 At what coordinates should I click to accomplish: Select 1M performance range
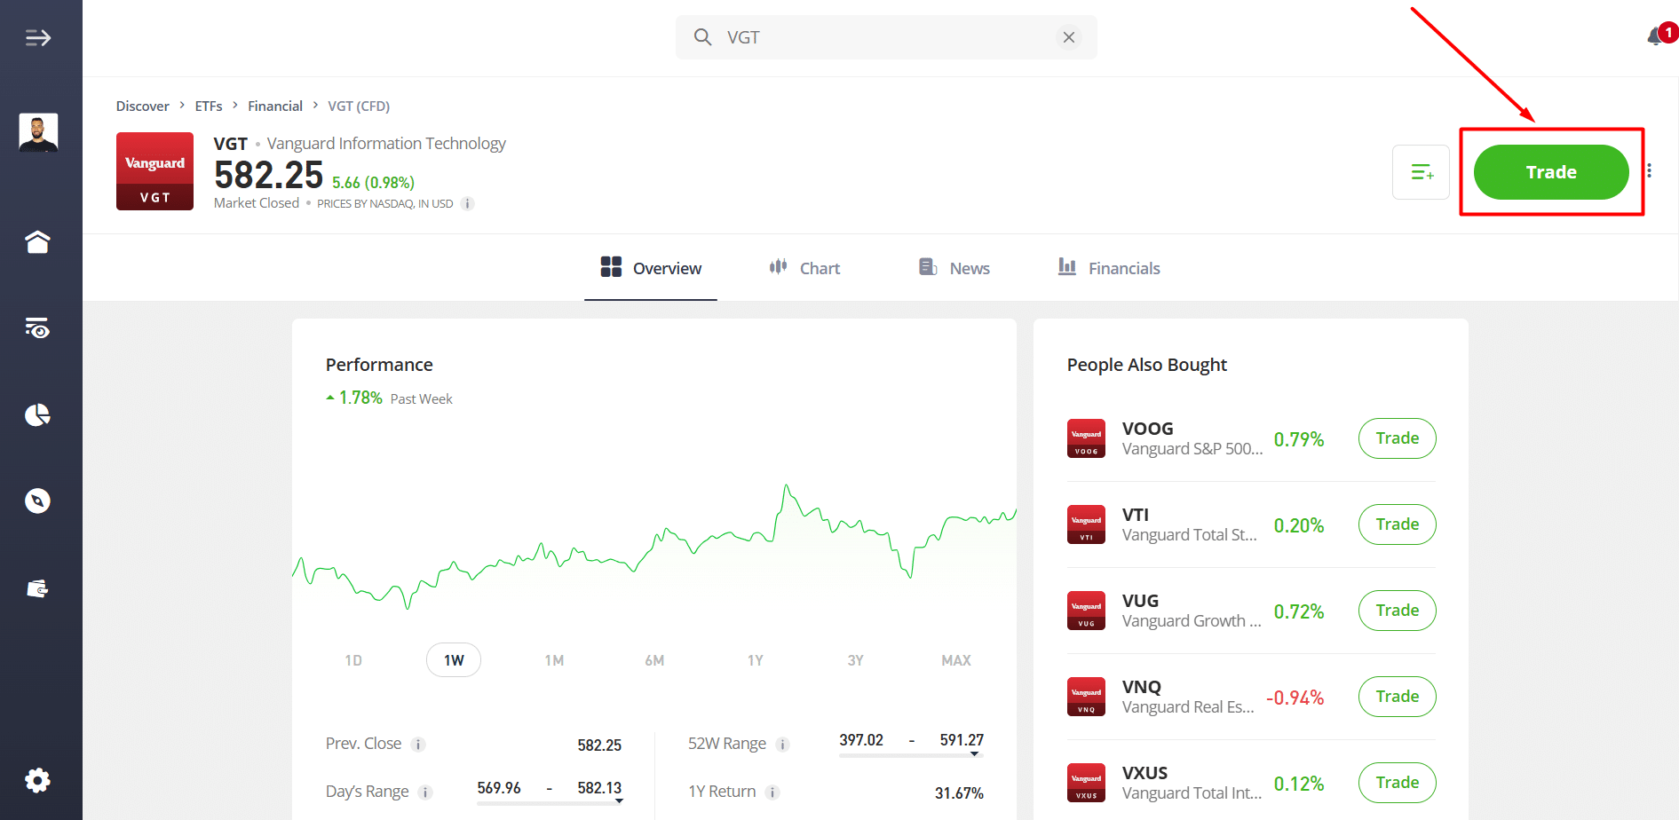tap(554, 660)
